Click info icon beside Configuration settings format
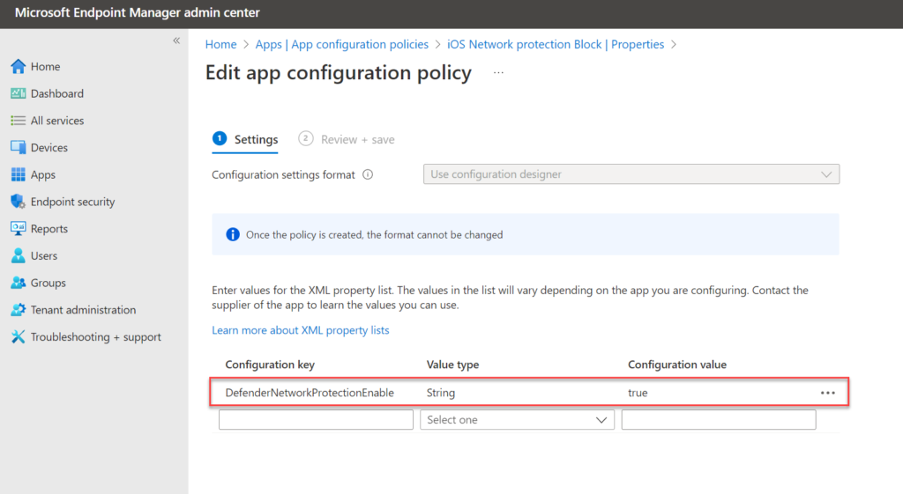 [368, 175]
